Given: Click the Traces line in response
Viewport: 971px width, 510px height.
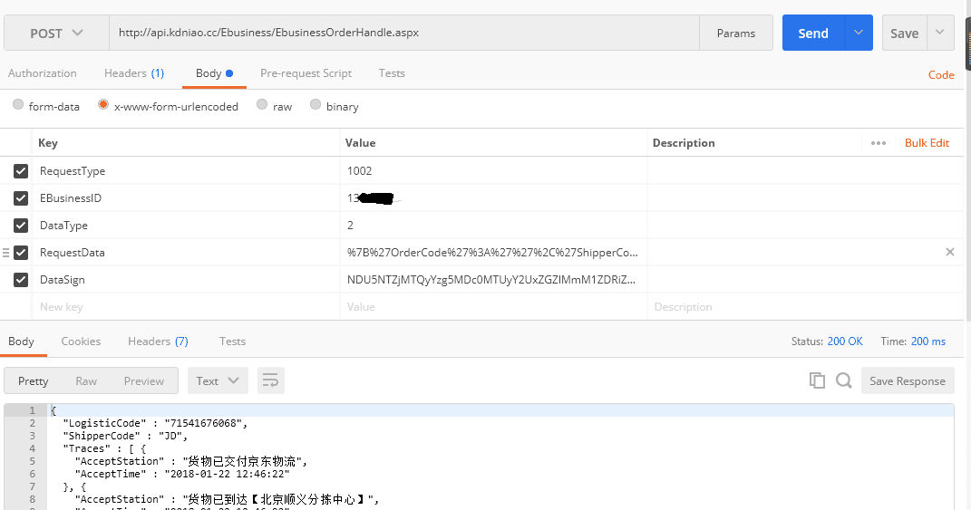Looking at the screenshot, I should tap(104, 448).
